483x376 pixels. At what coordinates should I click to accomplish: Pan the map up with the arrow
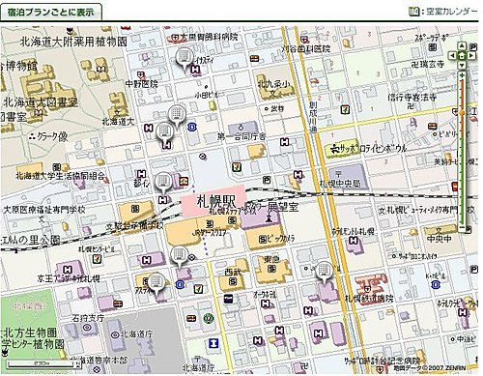pos(462,46)
